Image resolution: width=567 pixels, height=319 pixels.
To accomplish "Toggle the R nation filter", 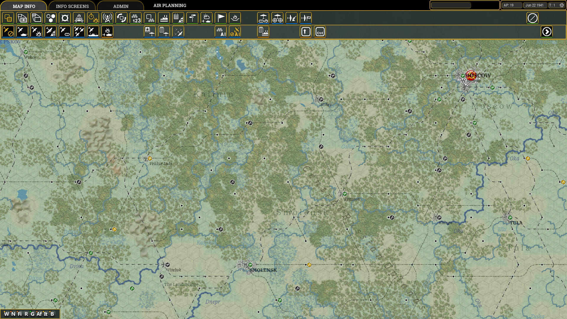I will tap(26, 314).
